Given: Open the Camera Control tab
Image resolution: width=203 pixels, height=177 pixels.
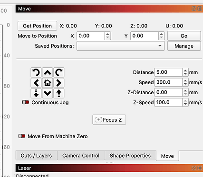Looking at the screenshot, I should tap(81, 156).
